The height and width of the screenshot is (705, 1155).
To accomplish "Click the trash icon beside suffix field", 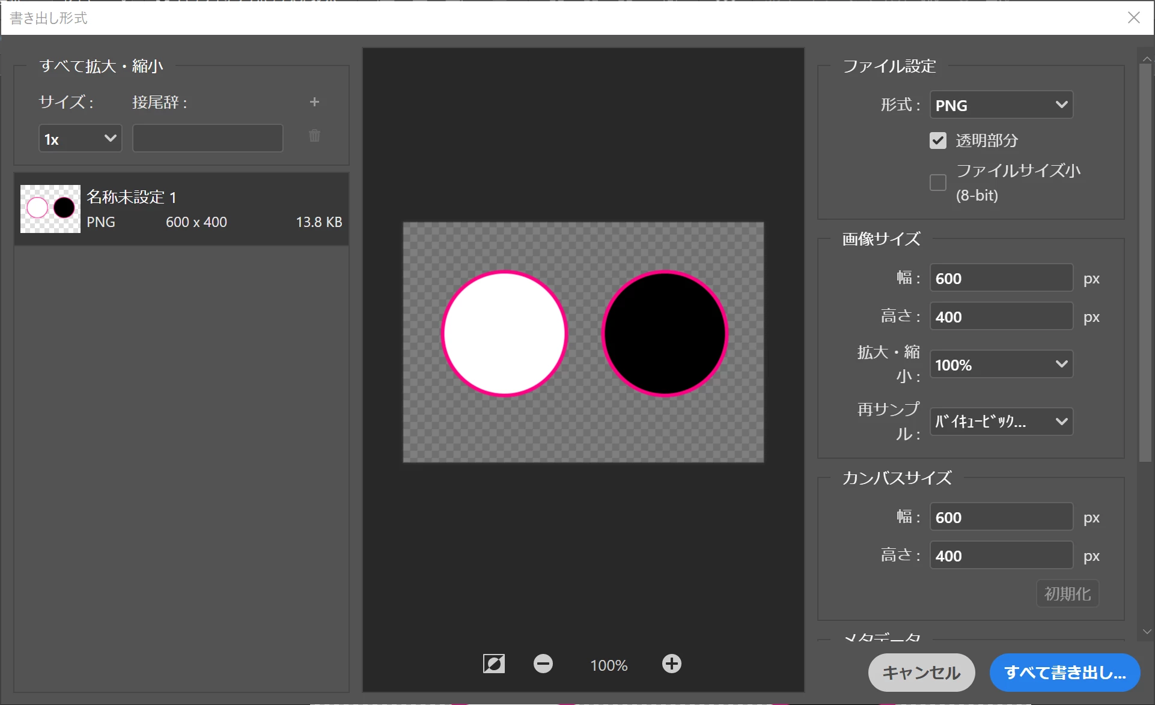I will pyautogui.click(x=314, y=136).
